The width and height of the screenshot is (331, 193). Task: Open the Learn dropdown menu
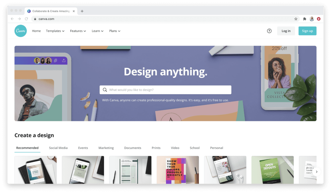pyautogui.click(x=98, y=31)
